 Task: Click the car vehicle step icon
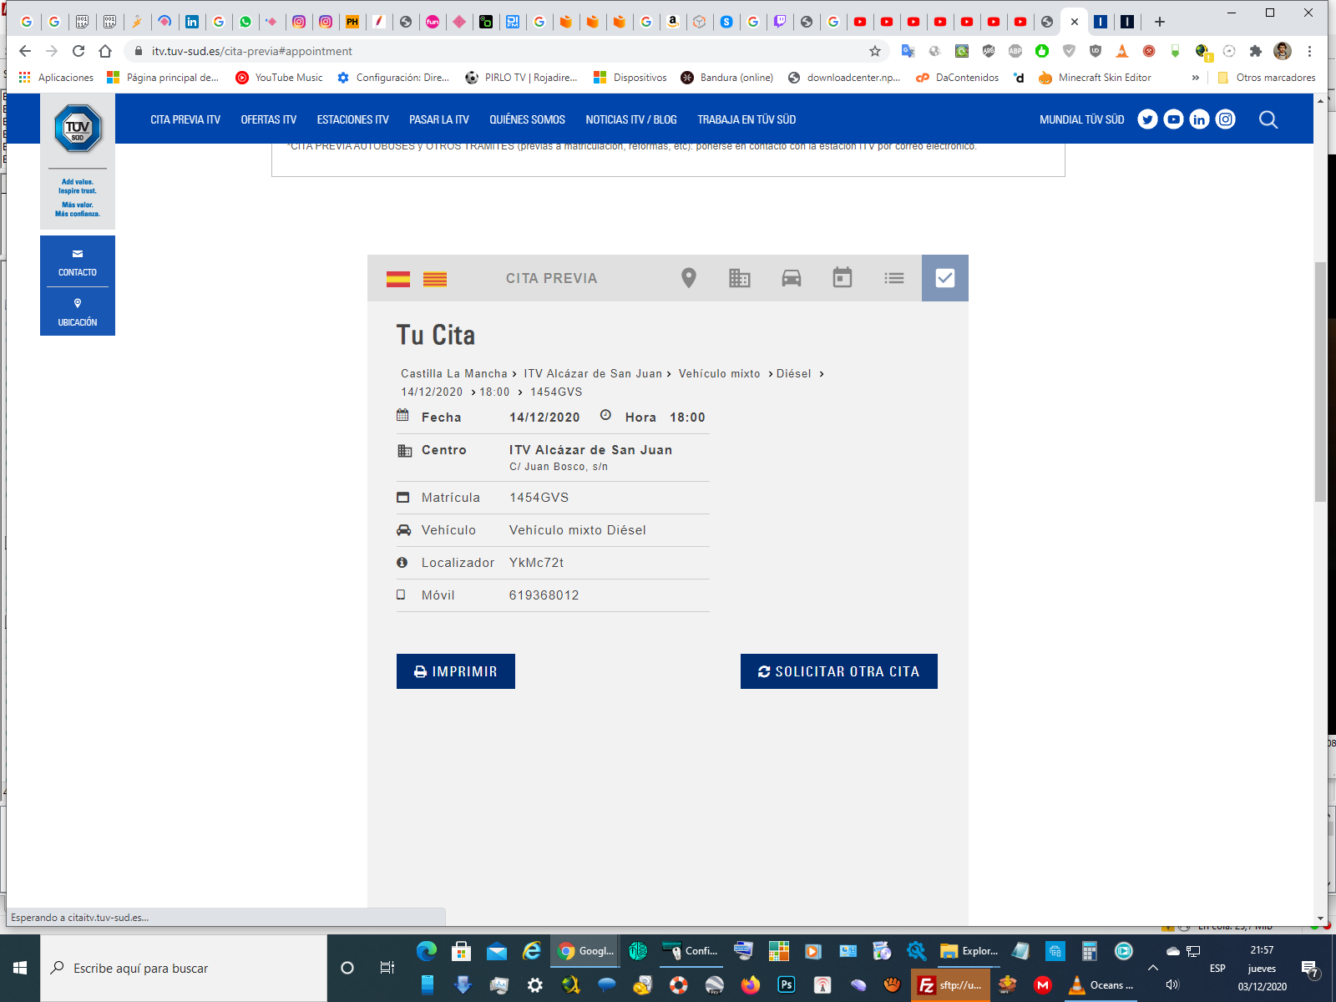(791, 278)
